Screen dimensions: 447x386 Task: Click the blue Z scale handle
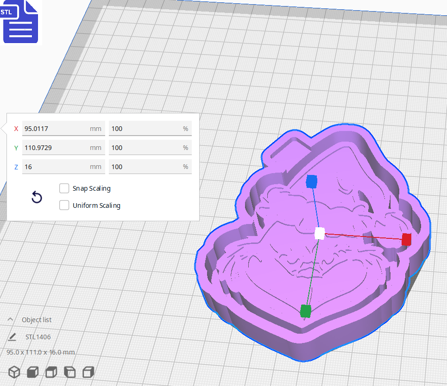(312, 182)
